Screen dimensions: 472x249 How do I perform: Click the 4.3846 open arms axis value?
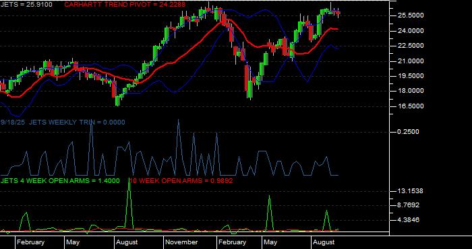coord(409,220)
